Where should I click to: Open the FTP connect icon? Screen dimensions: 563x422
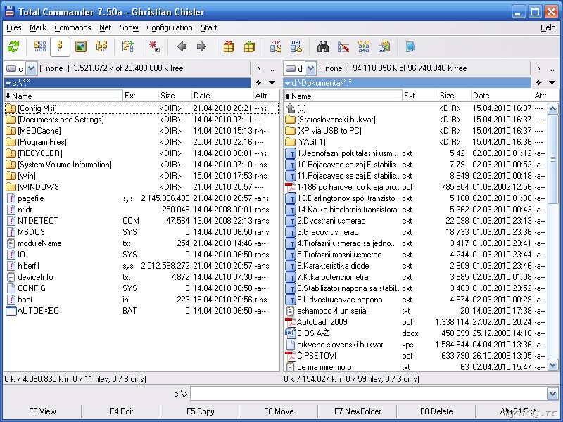point(276,46)
